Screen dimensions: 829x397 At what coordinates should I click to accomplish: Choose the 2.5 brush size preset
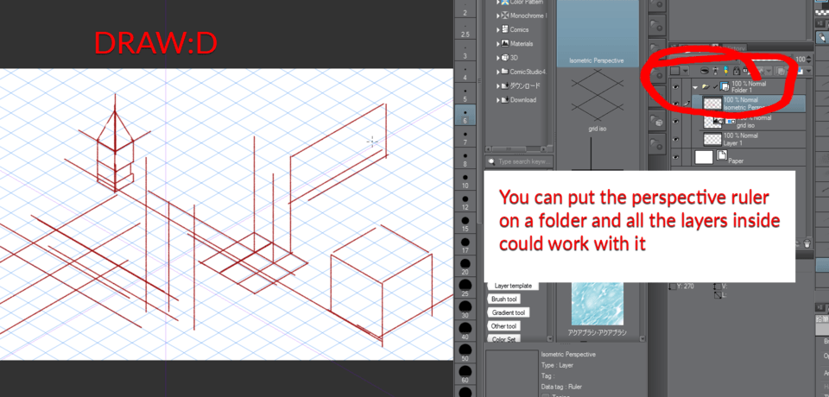(x=465, y=34)
